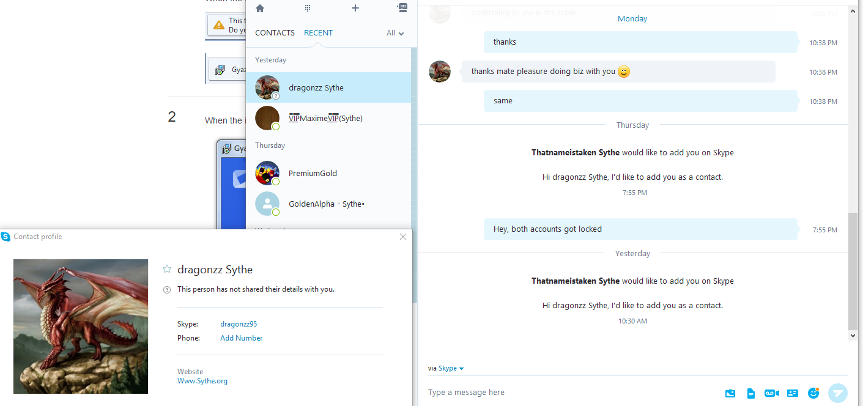Open the PremiumGold conversation
The image size is (863, 406).
coord(329,173)
